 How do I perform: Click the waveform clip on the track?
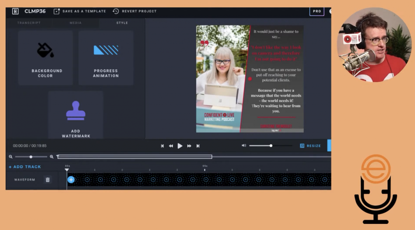199,180
